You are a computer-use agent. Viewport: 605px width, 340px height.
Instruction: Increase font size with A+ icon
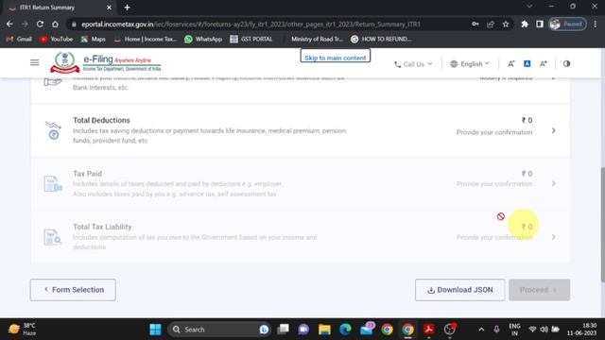click(544, 64)
